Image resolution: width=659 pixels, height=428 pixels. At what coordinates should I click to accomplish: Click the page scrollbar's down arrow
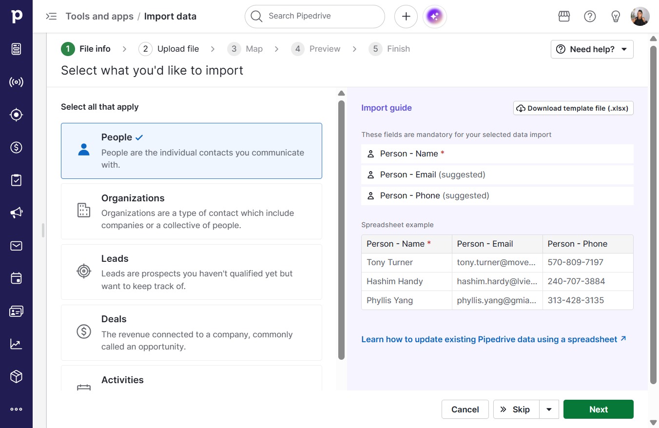(x=654, y=422)
